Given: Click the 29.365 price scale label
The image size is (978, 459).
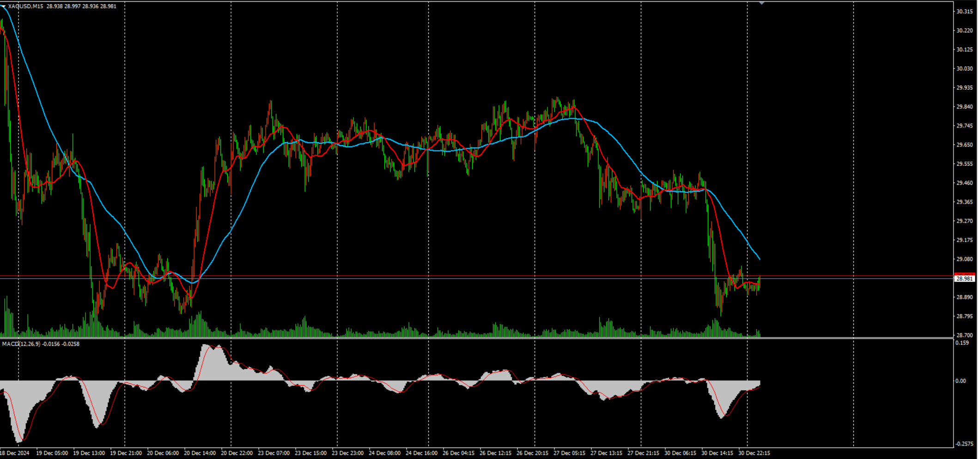Looking at the screenshot, I should point(965,202).
